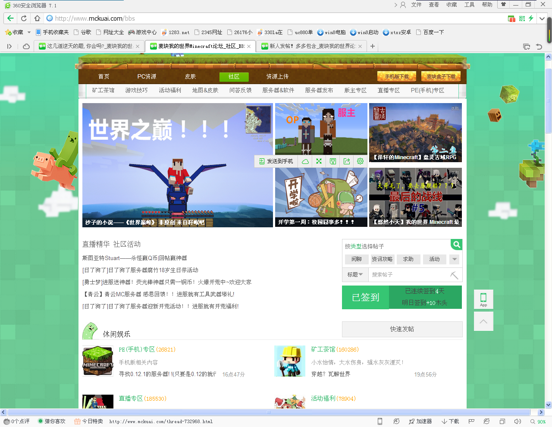Toggle the sound speaker icon in status bar
This screenshot has width=552, height=427.
click(517, 421)
